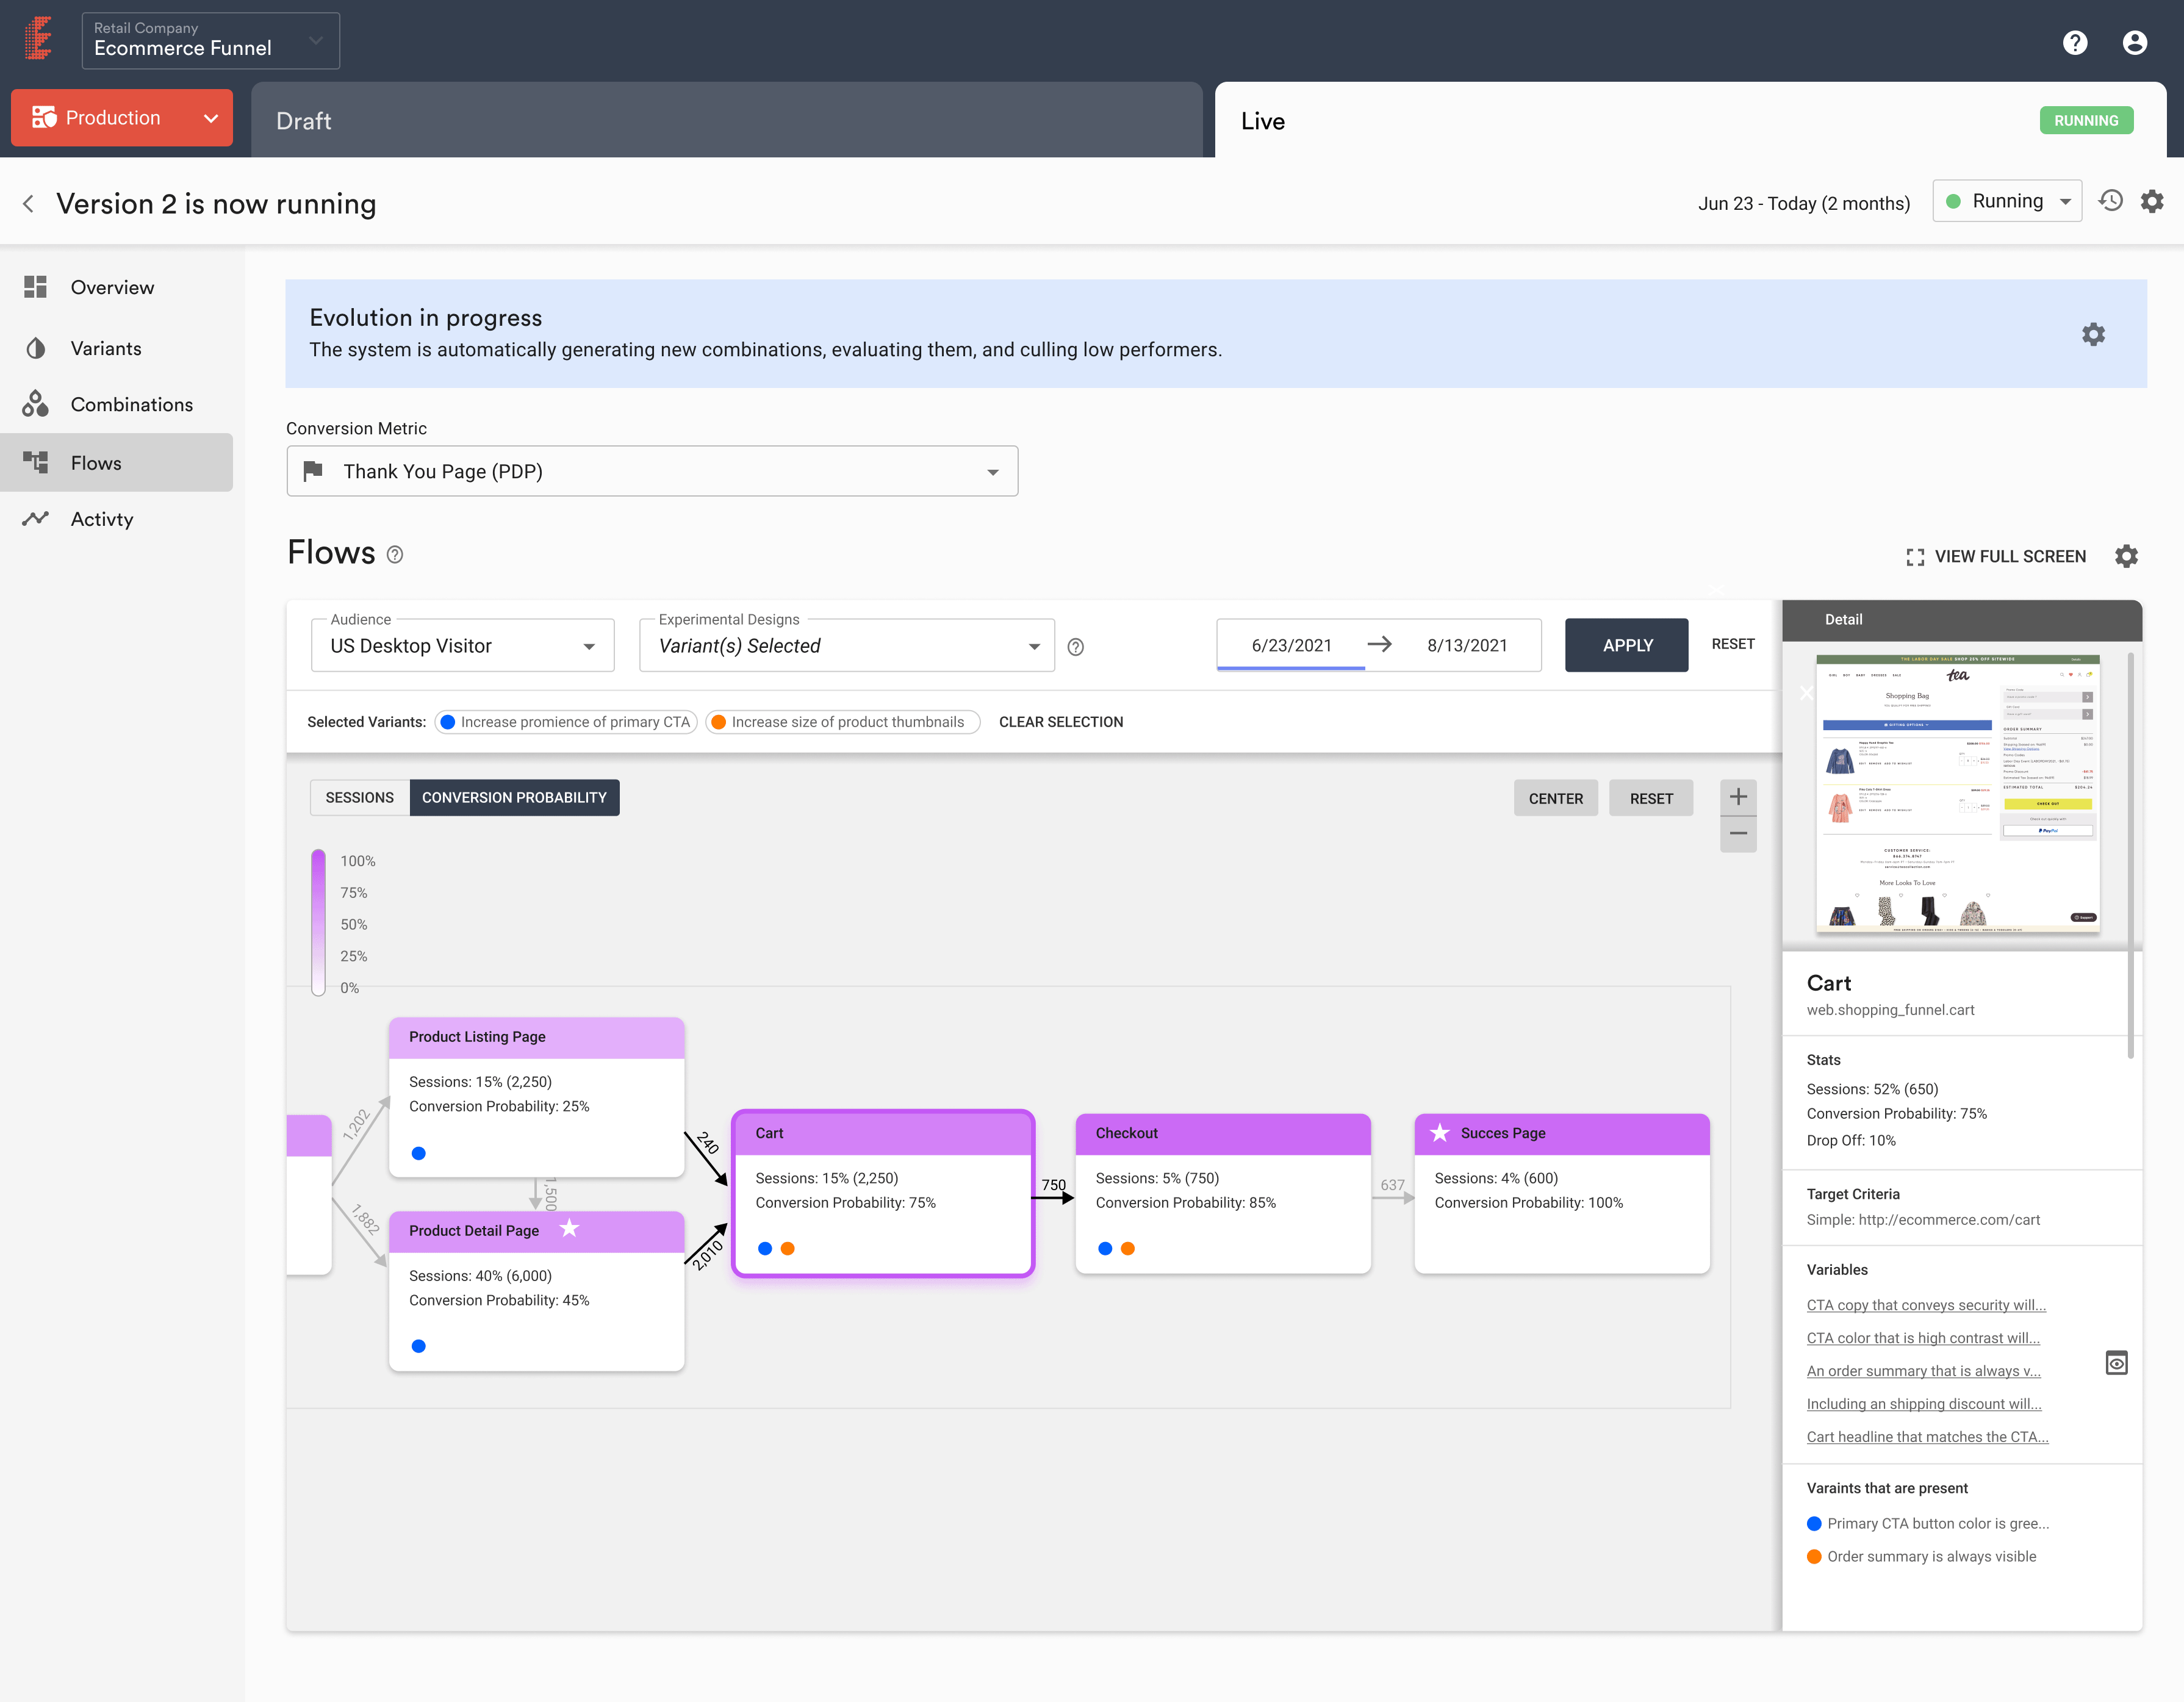Click the orange dot on the Checkout node
The height and width of the screenshot is (1702, 2184).
[x=1128, y=1248]
